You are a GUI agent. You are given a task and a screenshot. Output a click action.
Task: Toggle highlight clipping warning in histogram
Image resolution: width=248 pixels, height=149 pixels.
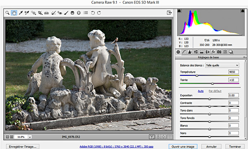coord(243,11)
